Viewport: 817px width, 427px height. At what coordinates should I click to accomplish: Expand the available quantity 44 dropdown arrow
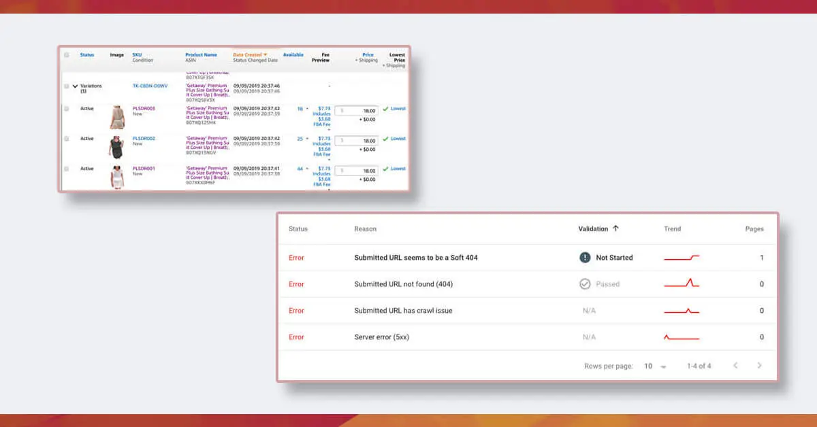pos(307,169)
